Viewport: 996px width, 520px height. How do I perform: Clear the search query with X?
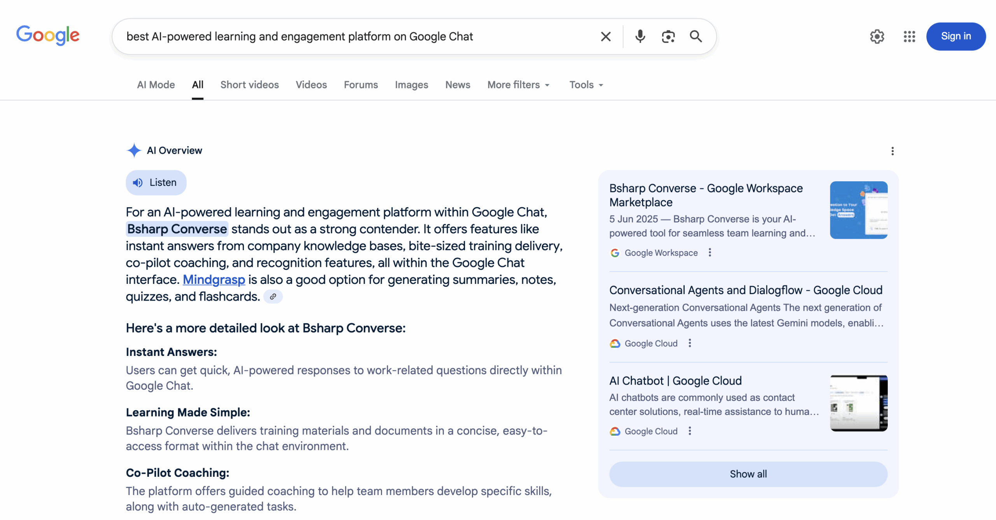(x=605, y=37)
